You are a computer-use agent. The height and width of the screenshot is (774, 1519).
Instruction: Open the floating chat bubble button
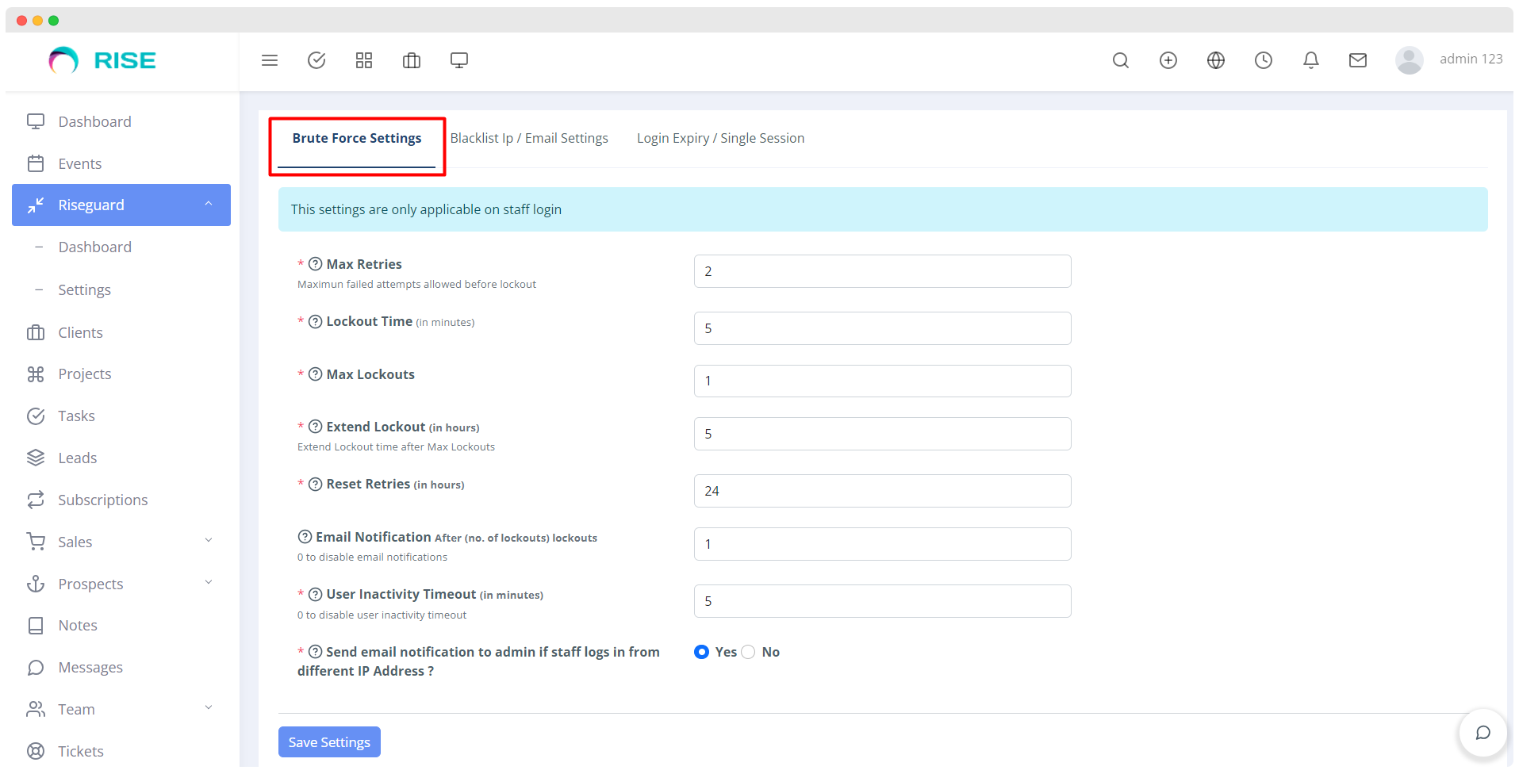1482,733
